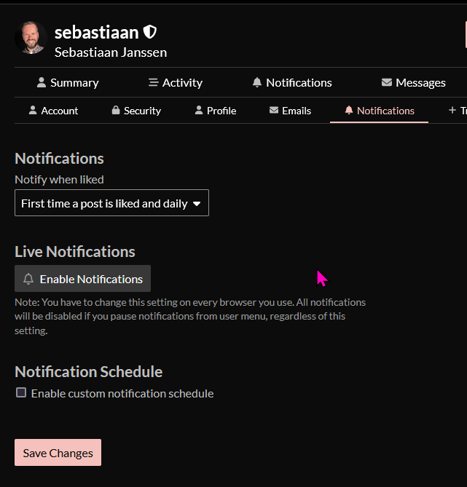Click the person icon next to Summary
Screen dimensions: 467x487
[42, 82]
